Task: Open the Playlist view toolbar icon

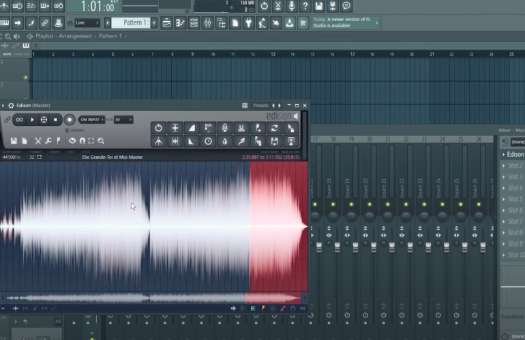Action: click(166, 22)
